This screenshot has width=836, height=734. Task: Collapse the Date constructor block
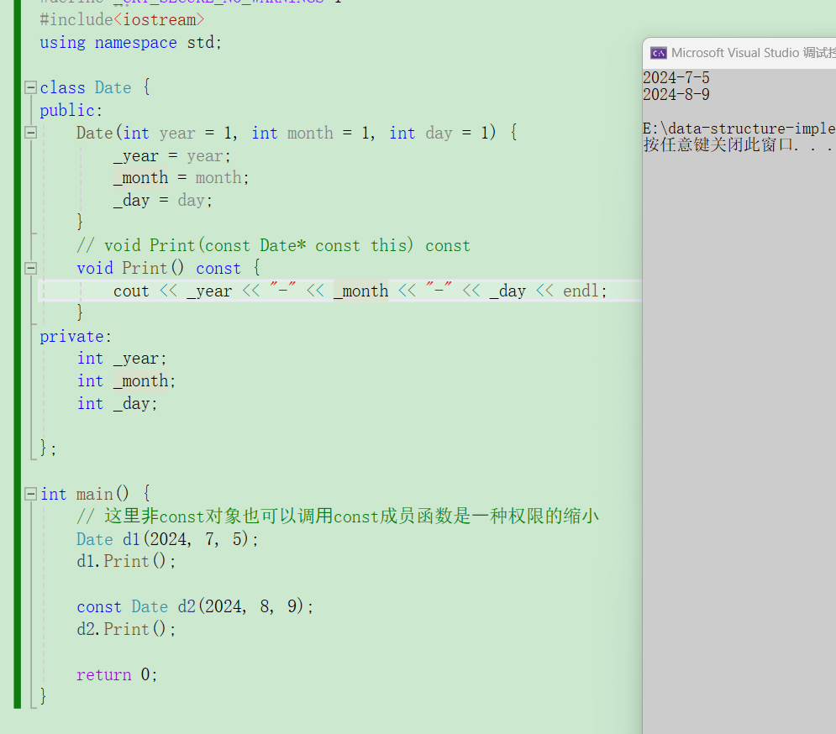click(31, 133)
